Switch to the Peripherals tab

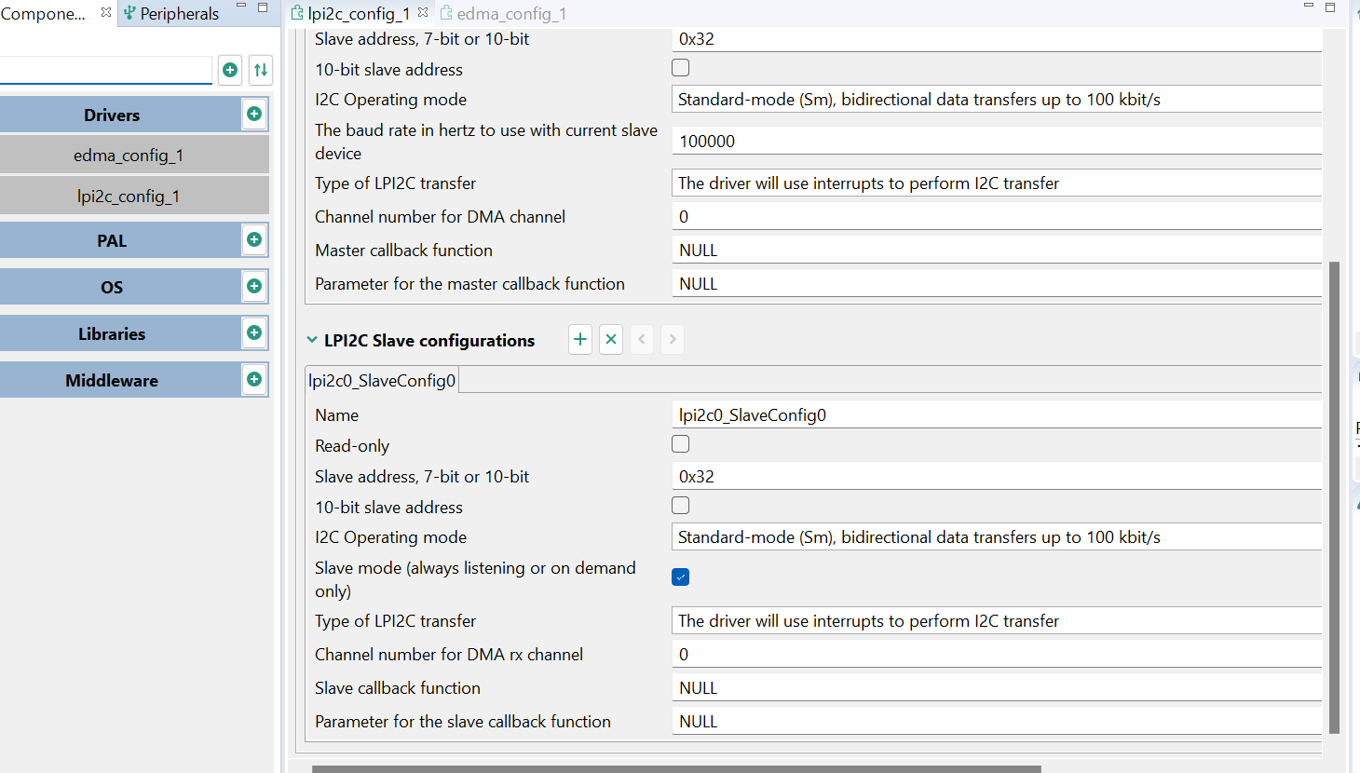click(x=171, y=13)
